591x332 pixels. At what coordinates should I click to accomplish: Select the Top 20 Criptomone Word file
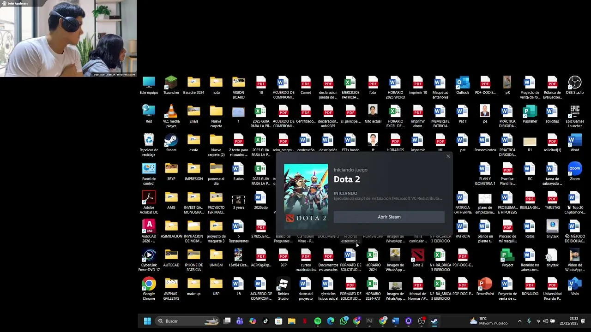[574, 202]
